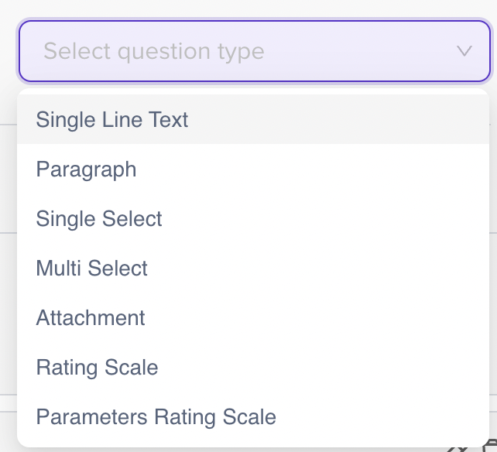Click the chevron arrow in question type field
The width and height of the screenshot is (497, 452).
464,52
